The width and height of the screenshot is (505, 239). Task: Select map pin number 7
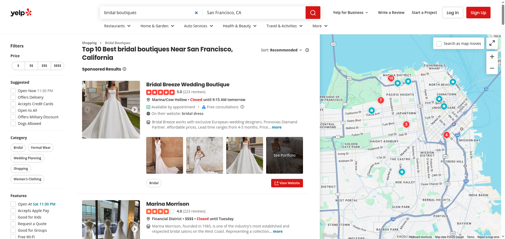(x=381, y=100)
